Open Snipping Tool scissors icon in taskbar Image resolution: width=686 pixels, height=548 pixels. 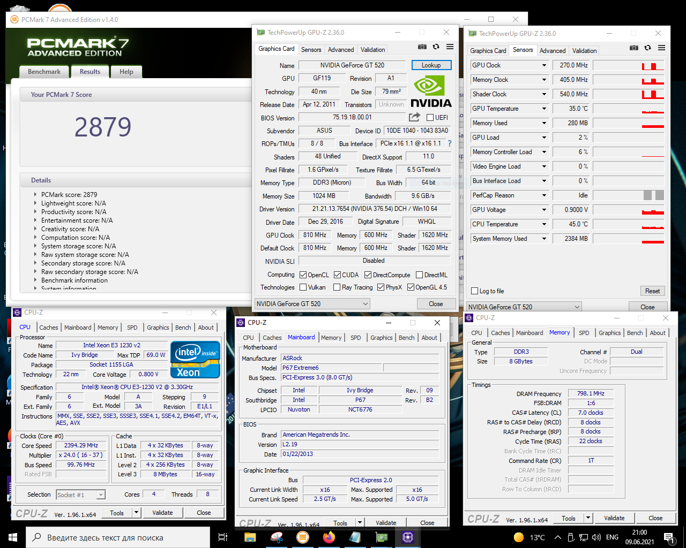coord(277,537)
